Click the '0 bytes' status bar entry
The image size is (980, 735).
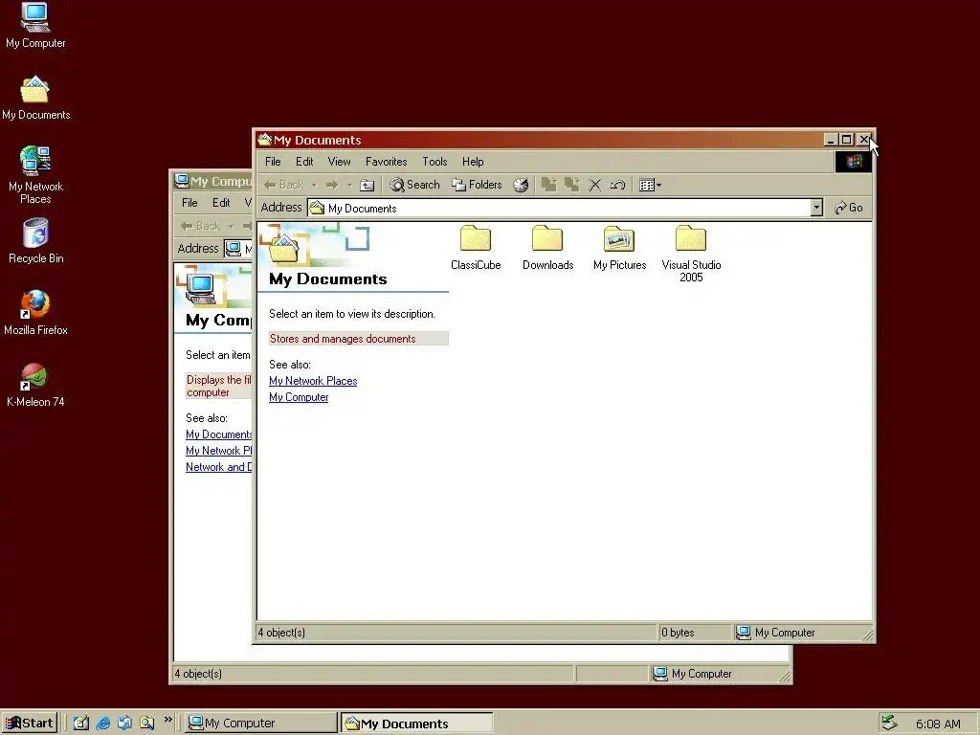pyautogui.click(x=679, y=633)
